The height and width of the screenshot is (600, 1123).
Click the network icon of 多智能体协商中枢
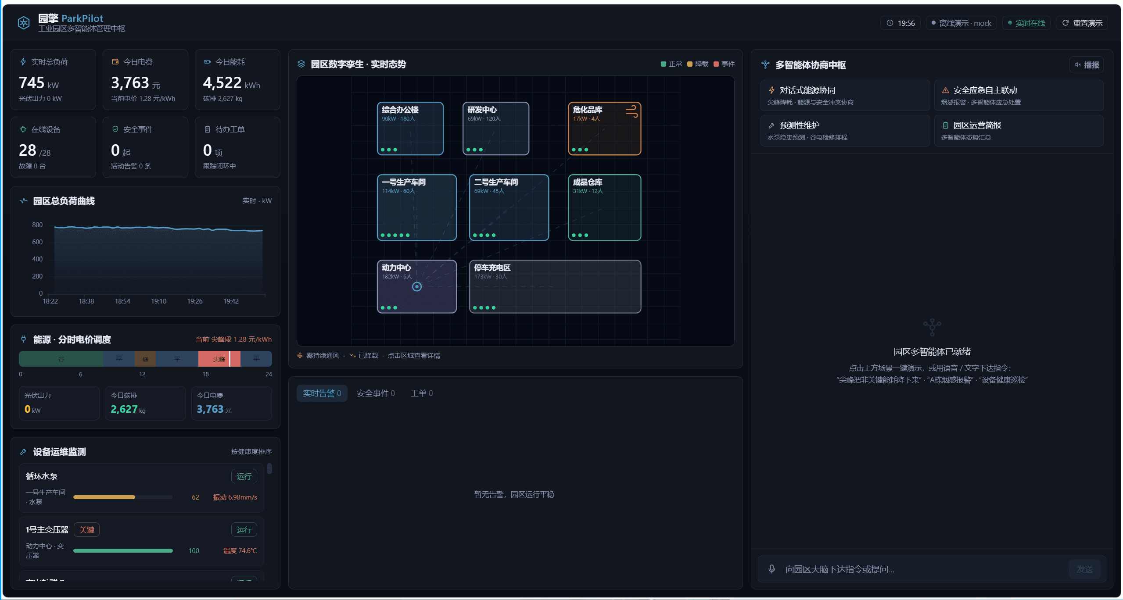(765, 65)
